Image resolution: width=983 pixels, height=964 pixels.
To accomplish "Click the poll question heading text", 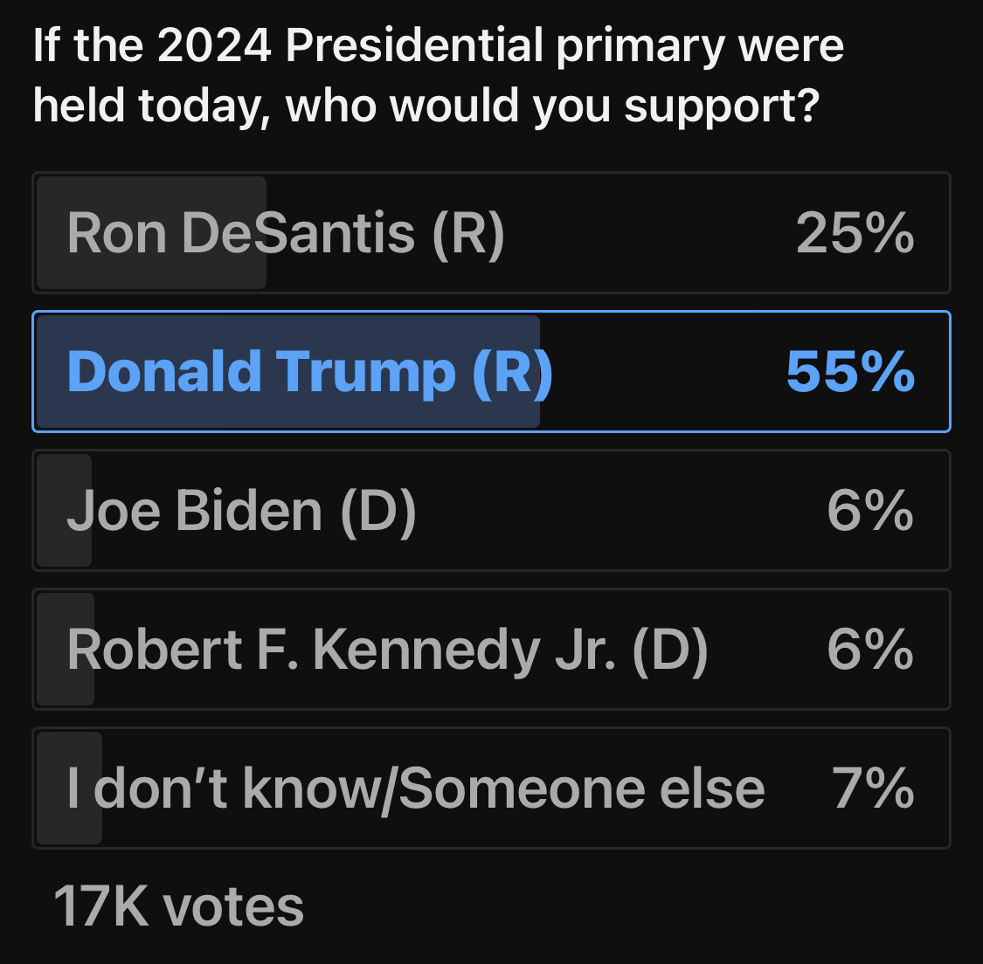I will [439, 75].
